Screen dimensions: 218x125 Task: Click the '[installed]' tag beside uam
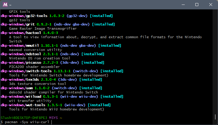[x=91, y=88]
